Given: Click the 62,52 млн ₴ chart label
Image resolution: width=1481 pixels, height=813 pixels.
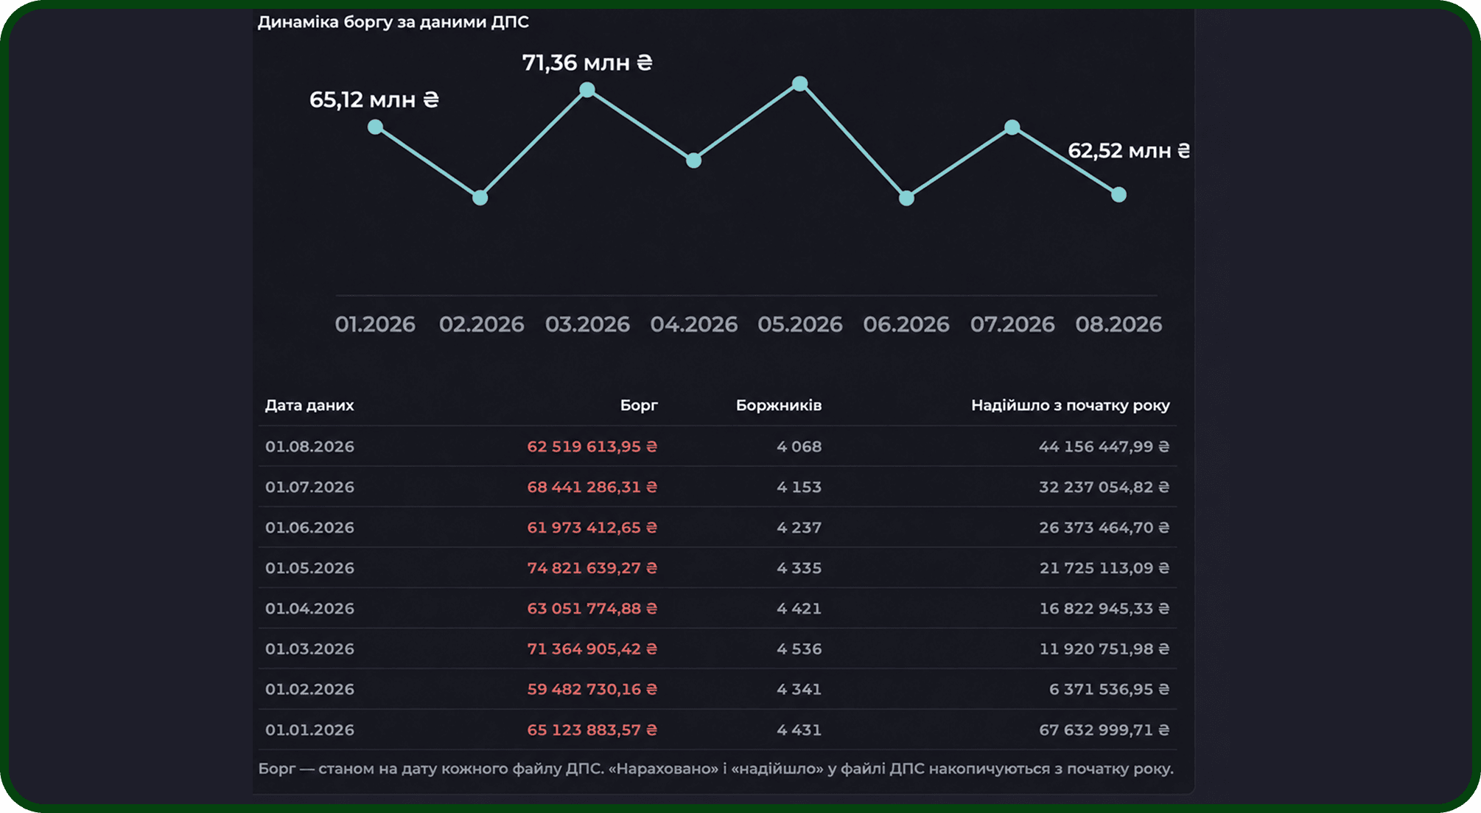Looking at the screenshot, I should [1129, 151].
